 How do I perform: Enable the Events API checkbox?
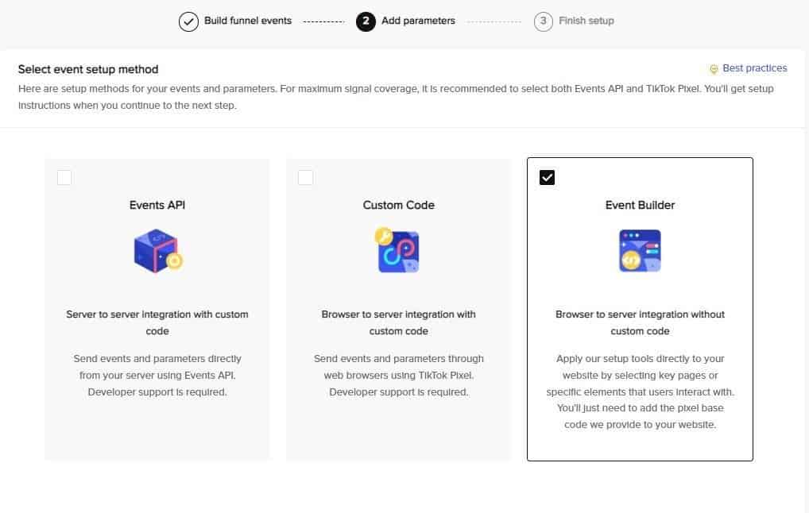click(x=64, y=178)
